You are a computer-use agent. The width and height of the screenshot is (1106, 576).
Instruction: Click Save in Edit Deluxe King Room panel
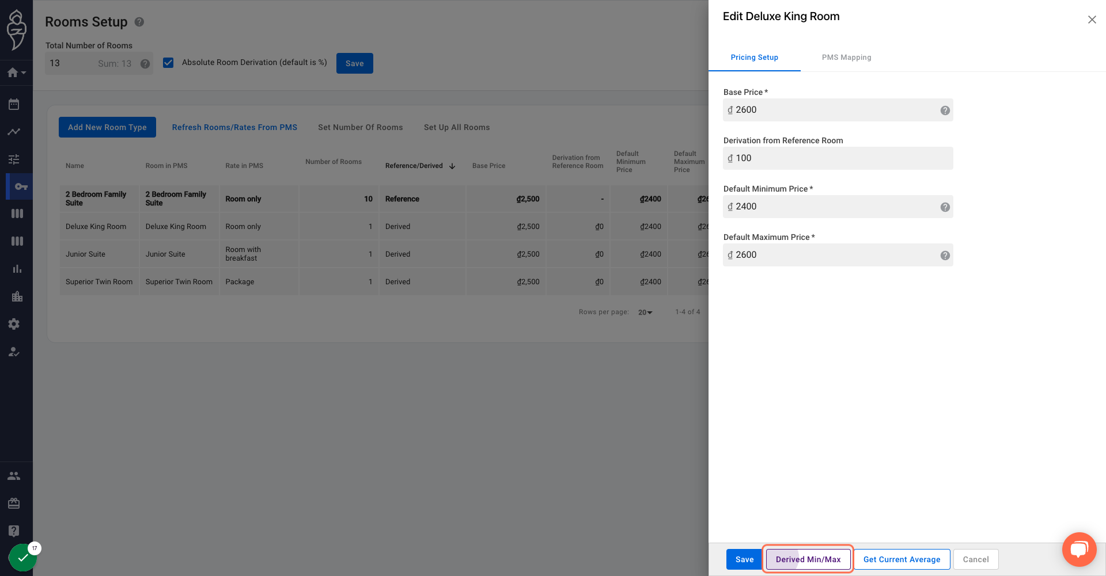tap(744, 559)
